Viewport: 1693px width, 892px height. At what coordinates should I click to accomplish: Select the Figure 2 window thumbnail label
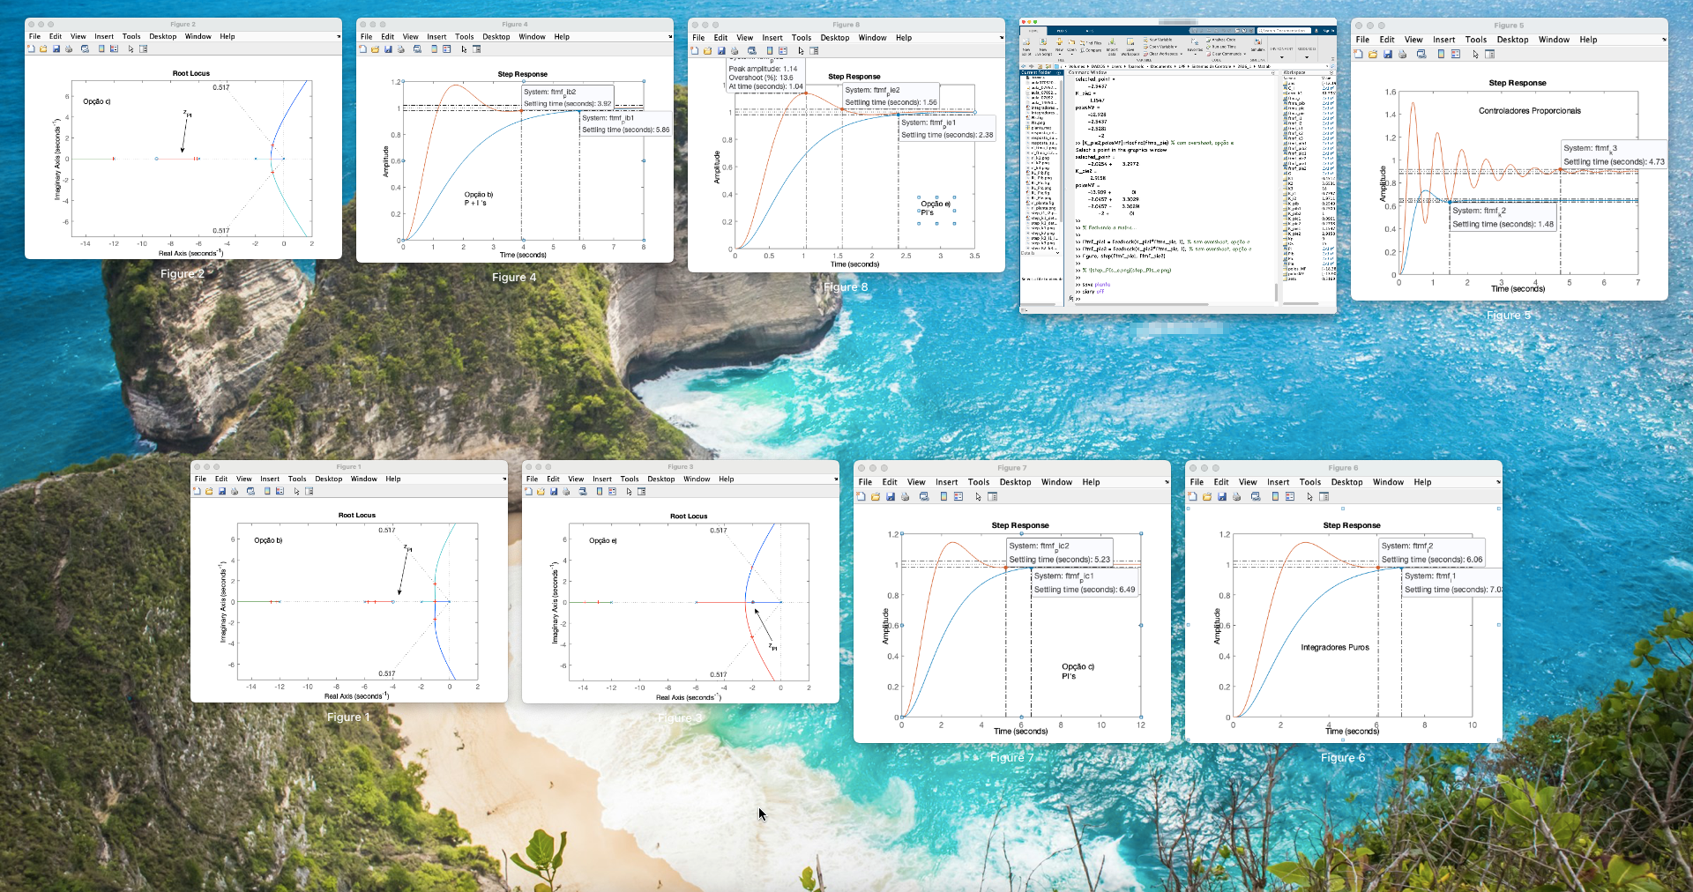tap(182, 274)
